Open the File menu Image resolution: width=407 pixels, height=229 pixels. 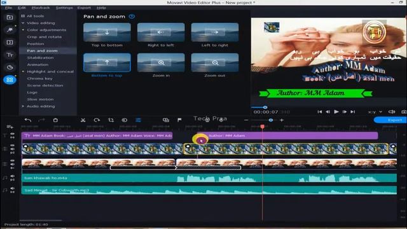(8, 8)
